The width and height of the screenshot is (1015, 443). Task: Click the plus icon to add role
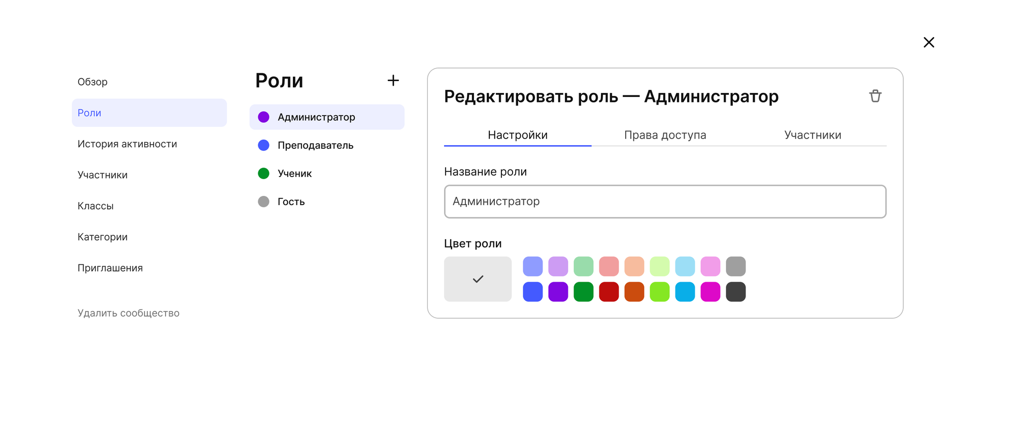pyautogui.click(x=393, y=80)
